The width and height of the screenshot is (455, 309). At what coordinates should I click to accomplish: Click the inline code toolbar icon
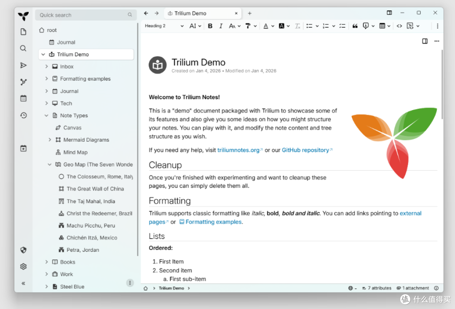399,26
